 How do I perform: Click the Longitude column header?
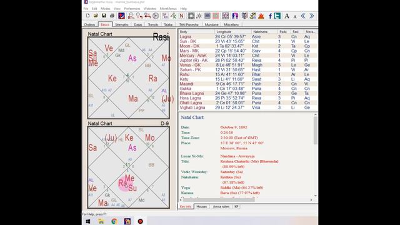tap(233, 32)
